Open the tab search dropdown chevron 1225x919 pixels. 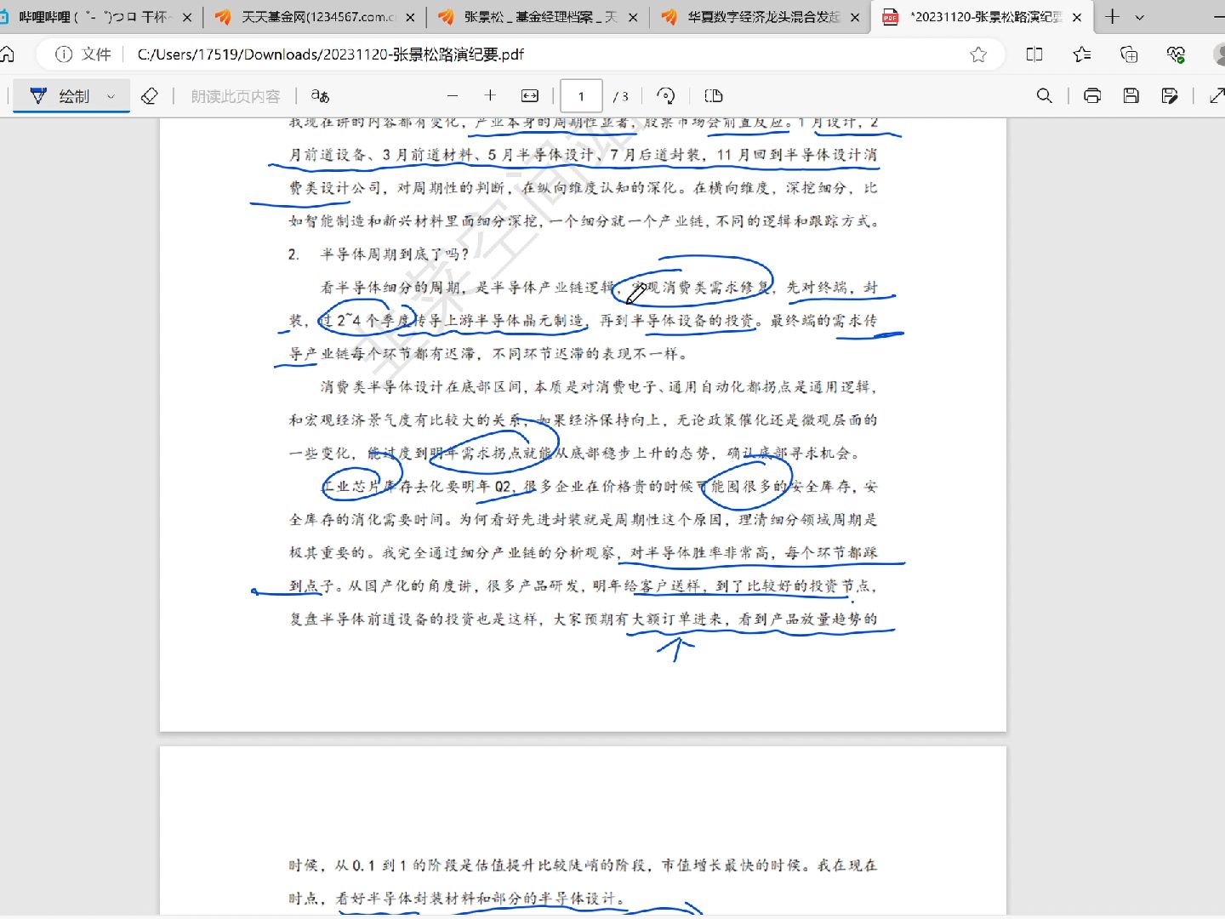coord(1140,17)
